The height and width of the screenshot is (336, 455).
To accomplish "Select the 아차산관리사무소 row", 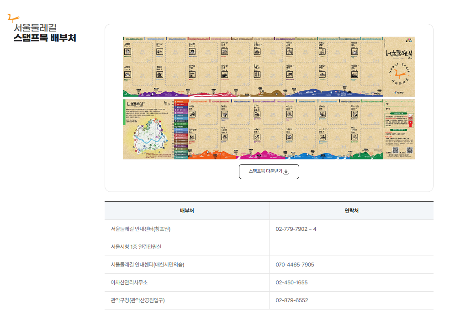I will tap(269, 283).
